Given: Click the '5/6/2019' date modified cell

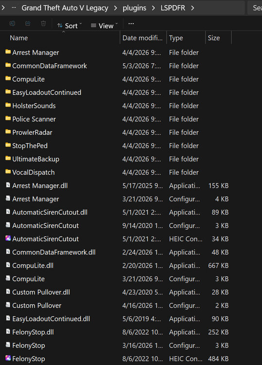Looking at the screenshot, I should click(141, 319).
